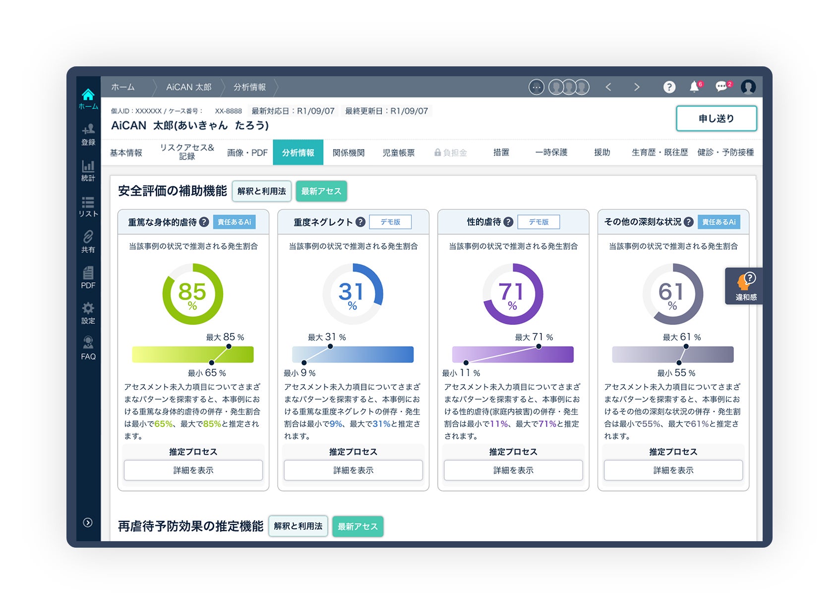Show details for その他の深刻な状況 process
This screenshot has height=615, width=840.
tap(673, 470)
